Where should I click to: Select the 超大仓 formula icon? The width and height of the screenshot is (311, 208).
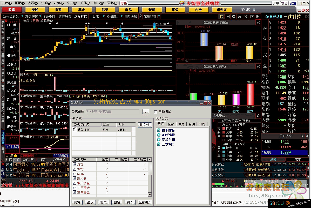point(75,178)
